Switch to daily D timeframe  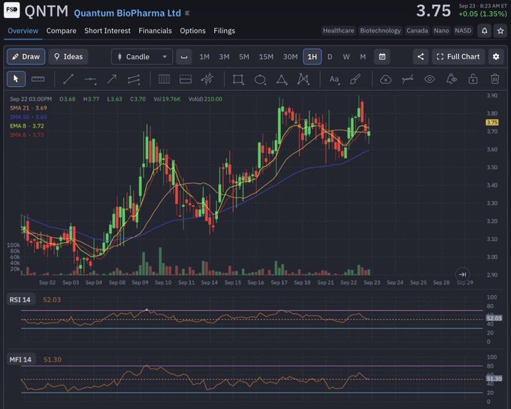pyautogui.click(x=330, y=57)
